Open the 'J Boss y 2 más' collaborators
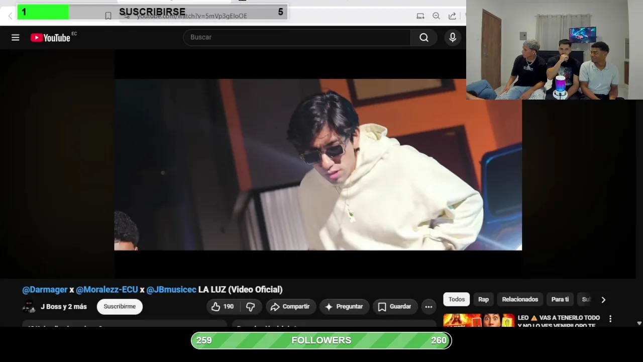This screenshot has height=362, width=643. (x=64, y=307)
